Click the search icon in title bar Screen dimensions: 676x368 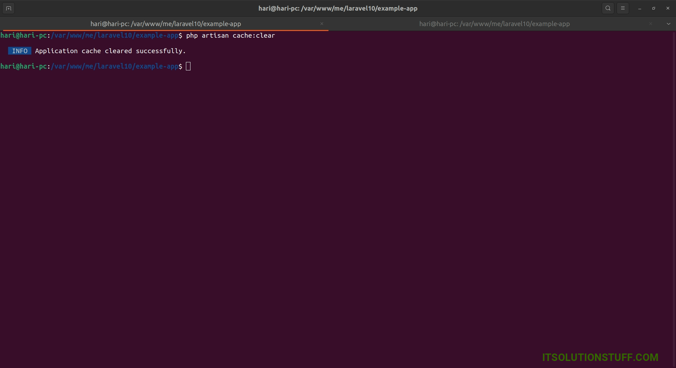click(608, 8)
